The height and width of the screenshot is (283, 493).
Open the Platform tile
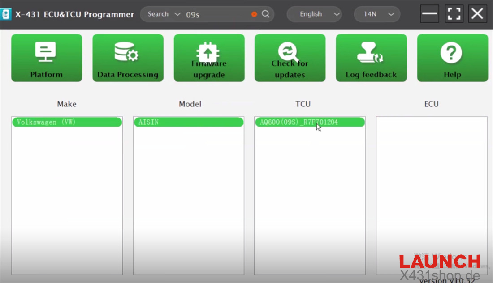click(47, 58)
